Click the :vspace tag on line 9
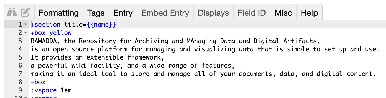Viewport: 386px width, 98px height. click(x=44, y=90)
